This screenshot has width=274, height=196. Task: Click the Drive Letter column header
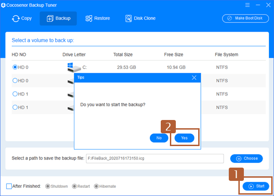click(x=74, y=54)
